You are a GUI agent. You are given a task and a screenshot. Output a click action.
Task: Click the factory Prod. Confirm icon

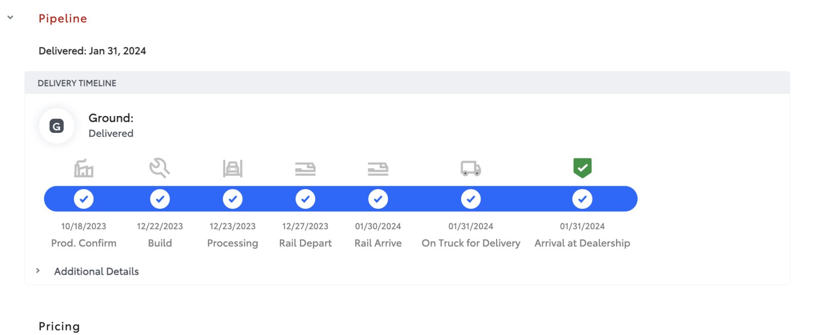click(84, 168)
